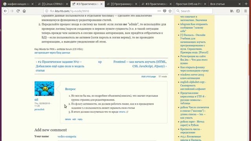The image size is (251, 141).
Task: Open sid's user avatar image
Action: [44, 89]
